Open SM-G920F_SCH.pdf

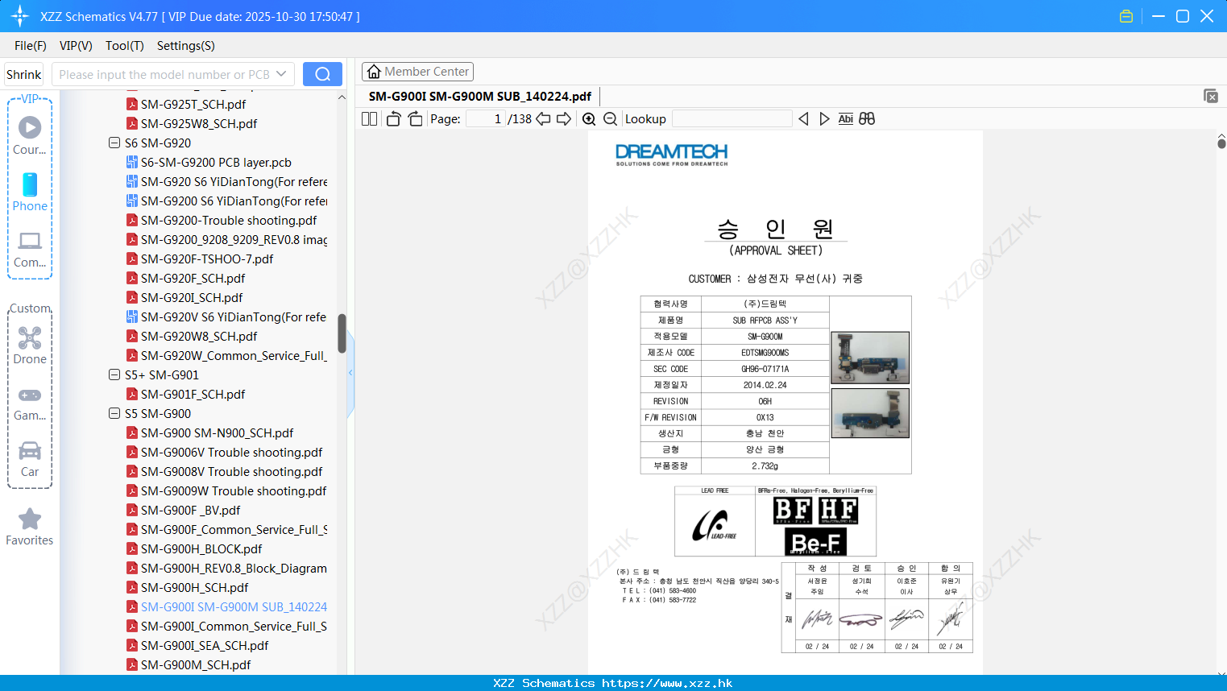click(193, 278)
